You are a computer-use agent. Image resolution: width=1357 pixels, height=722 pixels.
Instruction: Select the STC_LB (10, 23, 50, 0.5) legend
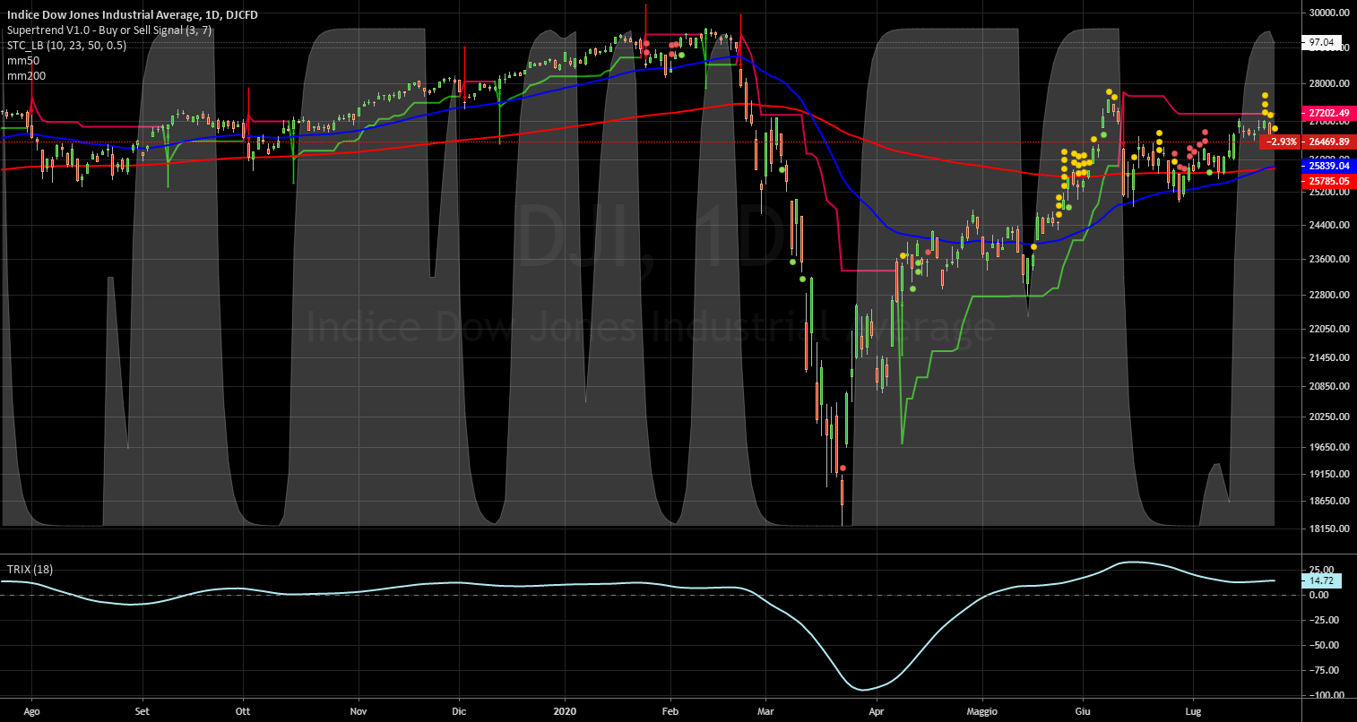[x=67, y=45]
